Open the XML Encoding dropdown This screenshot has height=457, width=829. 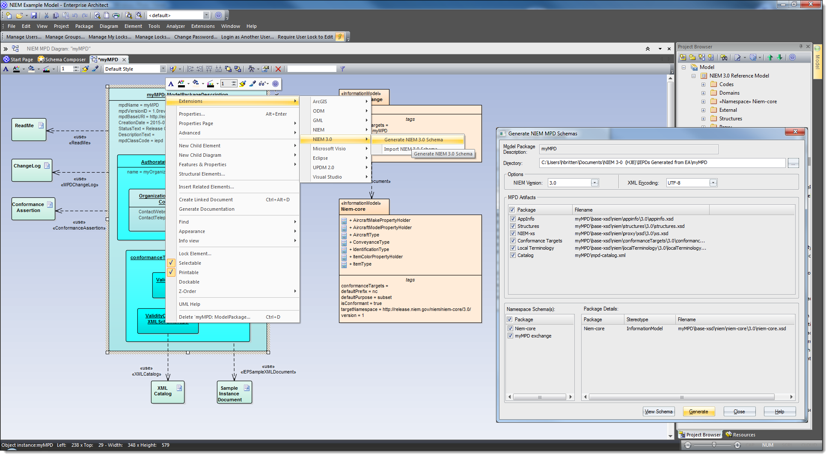point(713,183)
